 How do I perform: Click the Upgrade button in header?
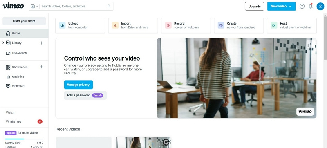point(254,6)
